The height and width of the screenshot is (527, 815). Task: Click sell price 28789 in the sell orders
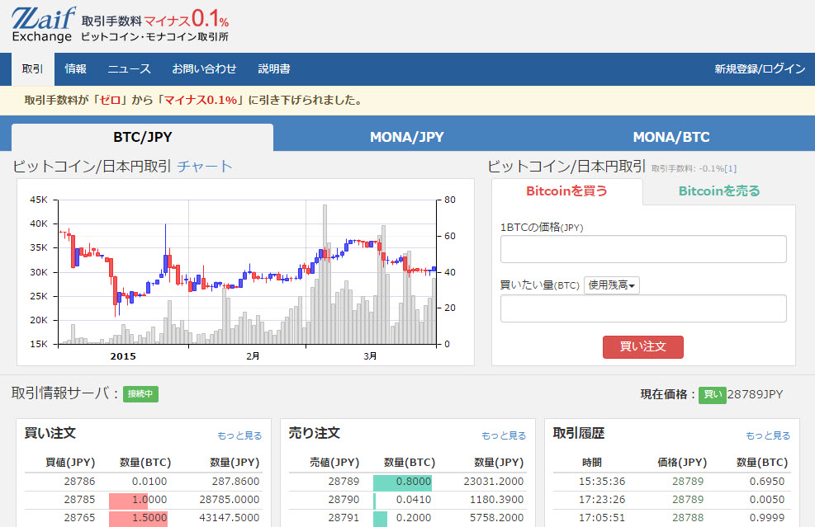(x=344, y=482)
